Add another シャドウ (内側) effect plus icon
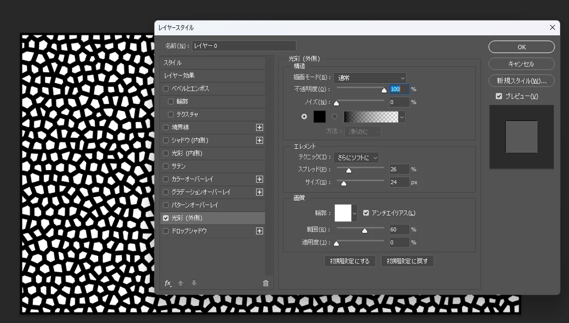Screen dimensions: 569x323 [x=260, y=140]
